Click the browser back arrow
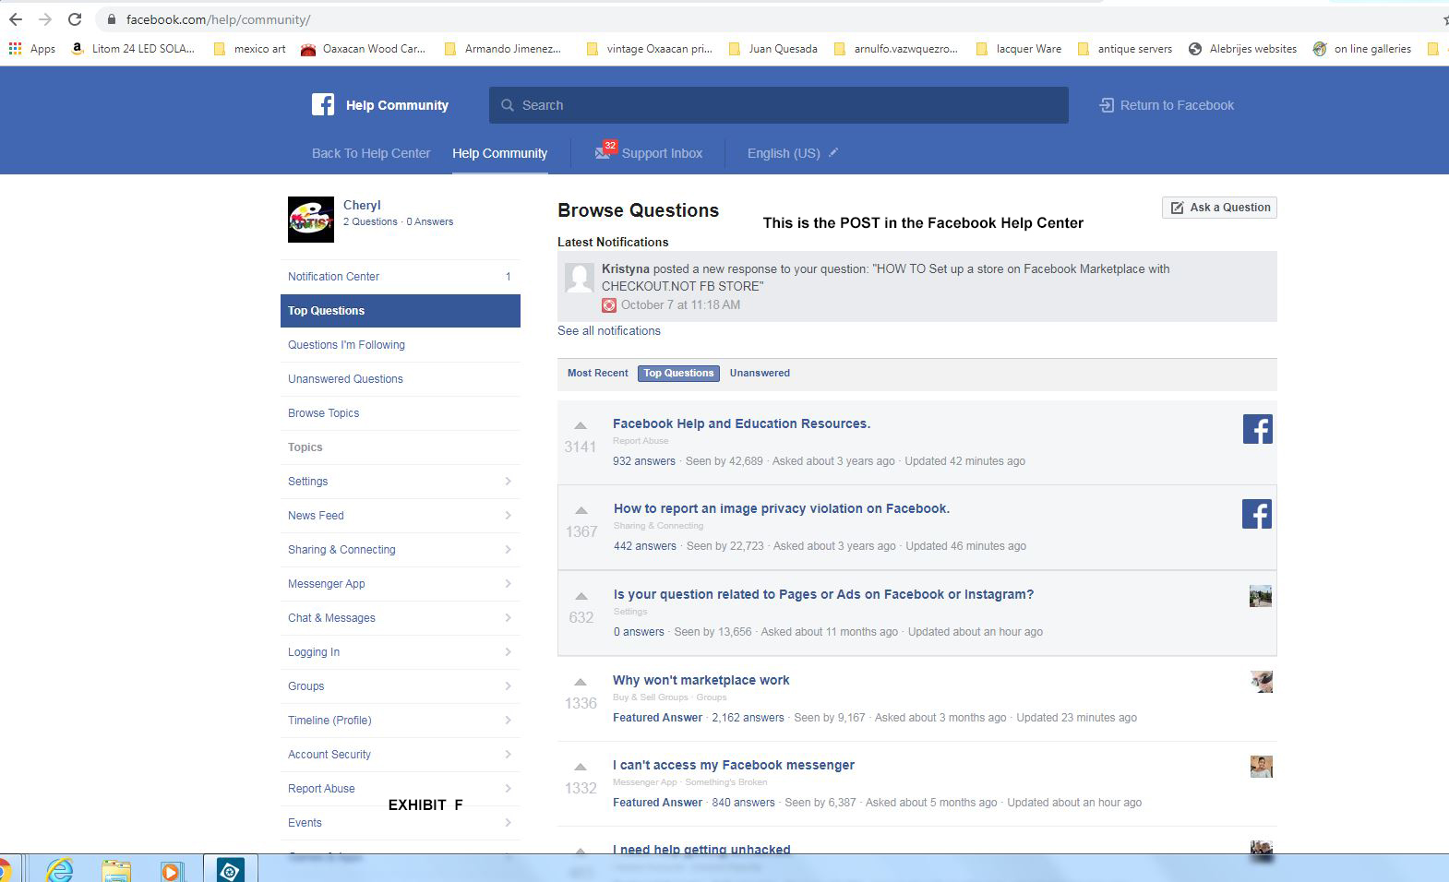Screen dimensions: 1449x882 (16, 19)
